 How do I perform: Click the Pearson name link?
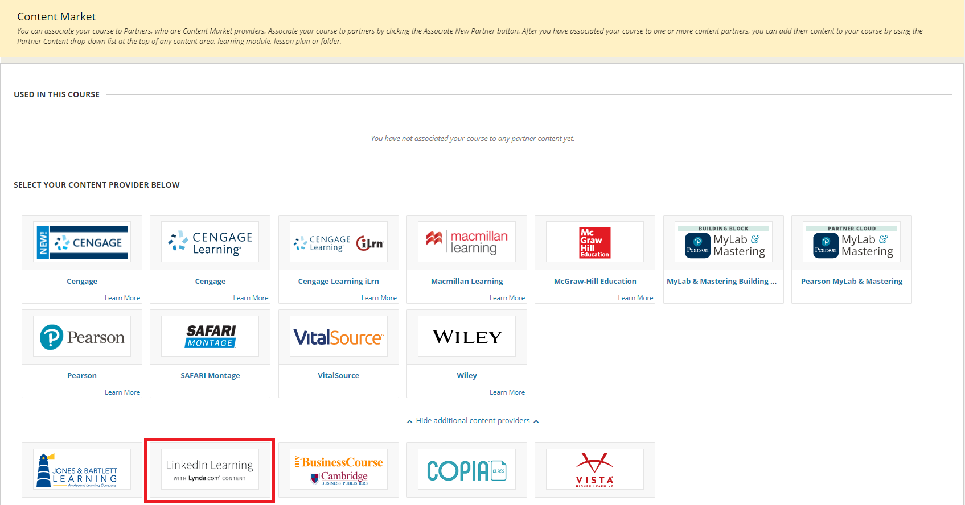[82, 376]
